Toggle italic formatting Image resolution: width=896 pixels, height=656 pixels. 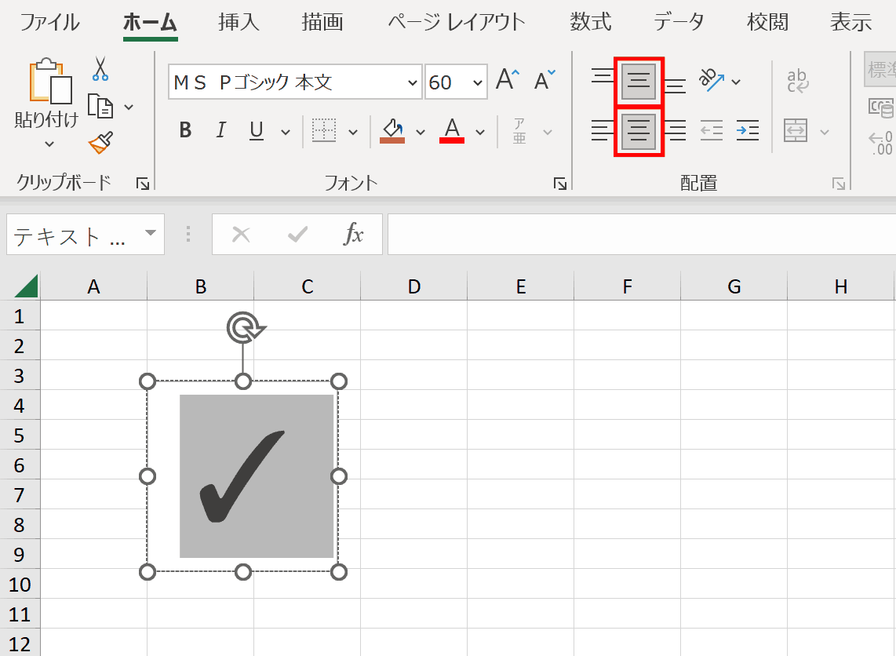(220, 131)
